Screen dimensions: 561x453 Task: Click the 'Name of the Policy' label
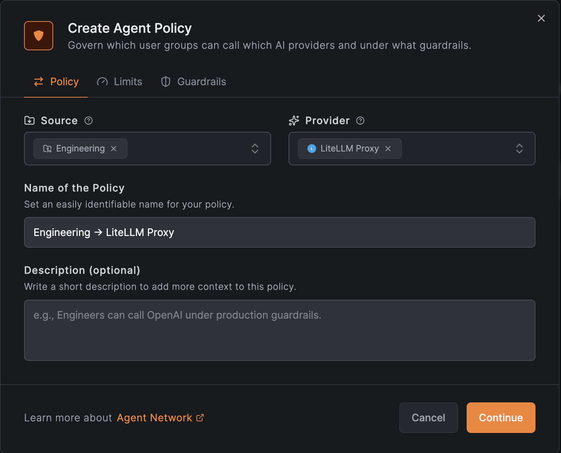click(x=74, y=188)
